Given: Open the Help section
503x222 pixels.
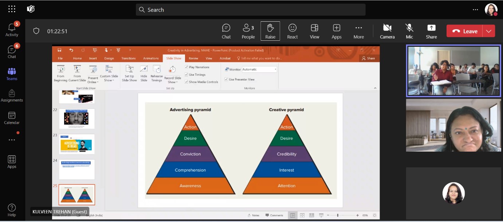Looking at the screenshot, I should click(12, 210).
